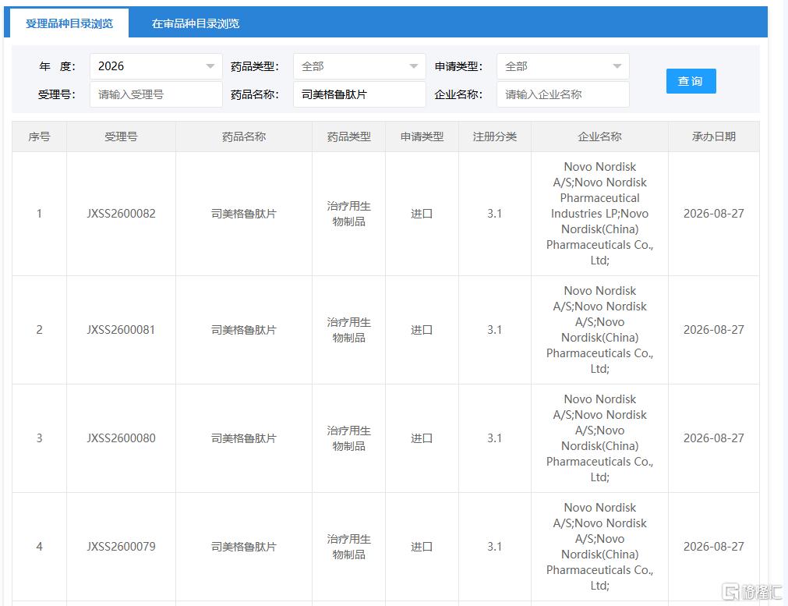Open the 年度 dropdown showing 2026
788x606 pixels.
click(156, 66)
